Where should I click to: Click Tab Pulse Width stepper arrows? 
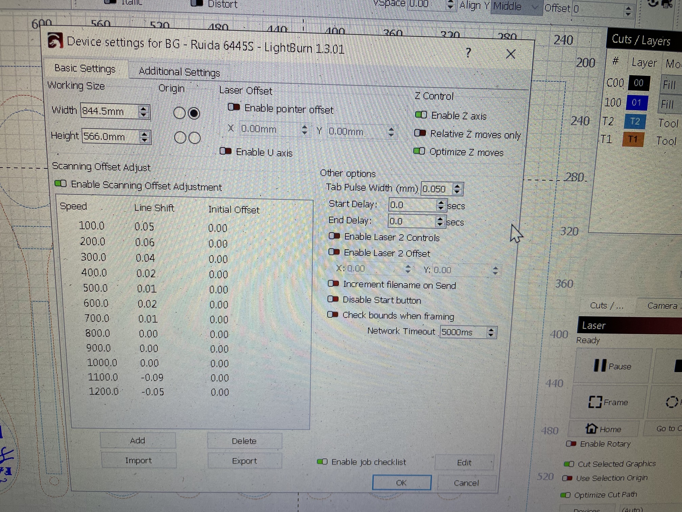pyautogui.click(x=457, y=189)
